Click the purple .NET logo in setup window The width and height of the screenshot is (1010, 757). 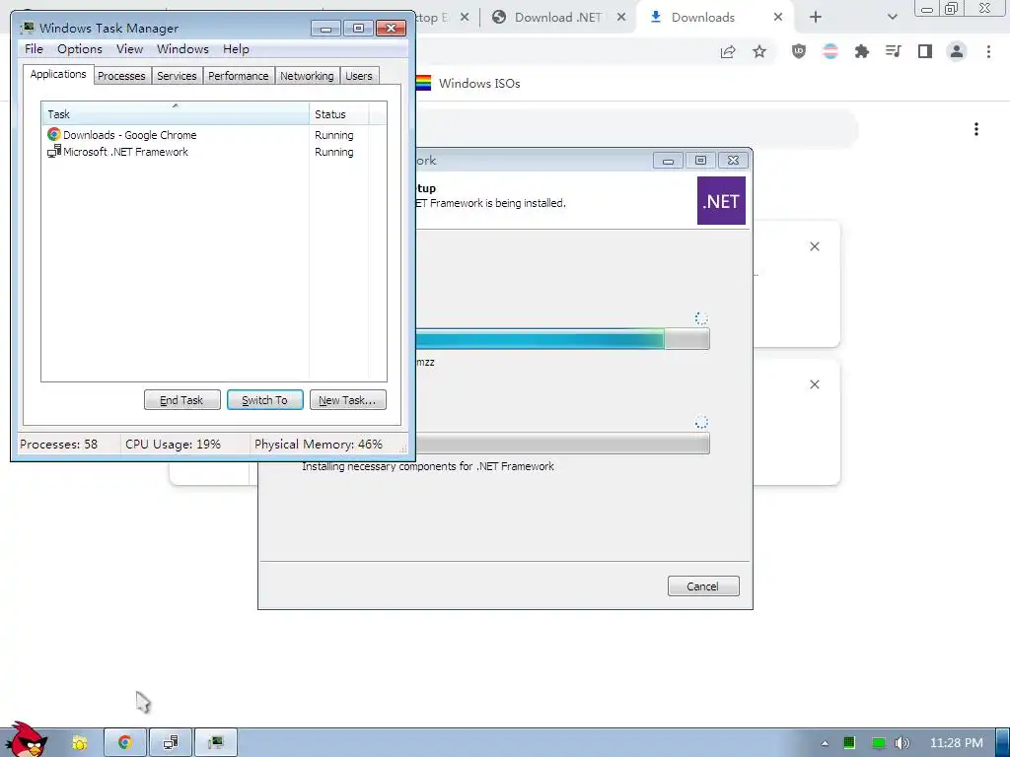pos(721,201)
